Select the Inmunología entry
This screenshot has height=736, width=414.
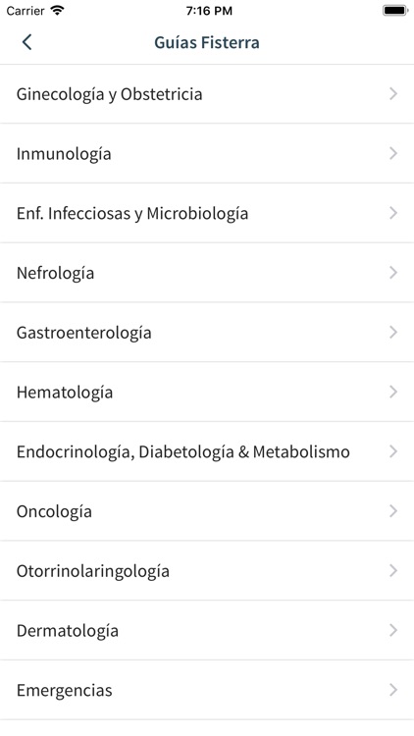coord(207,153)
